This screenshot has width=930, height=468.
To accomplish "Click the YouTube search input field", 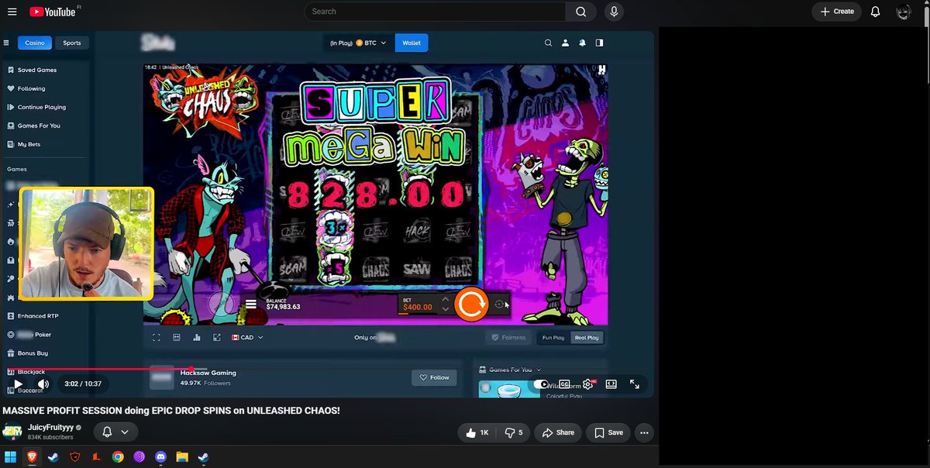I will coord(434,12).
